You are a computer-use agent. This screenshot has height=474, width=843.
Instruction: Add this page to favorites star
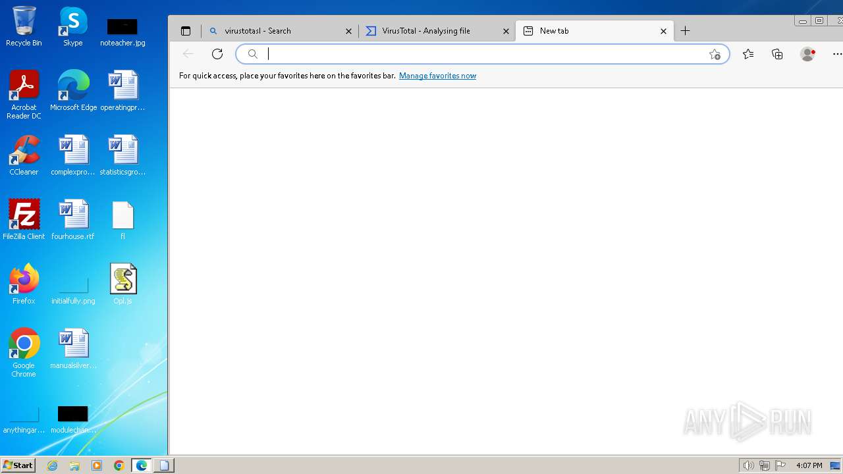click(x=715, y=54)
